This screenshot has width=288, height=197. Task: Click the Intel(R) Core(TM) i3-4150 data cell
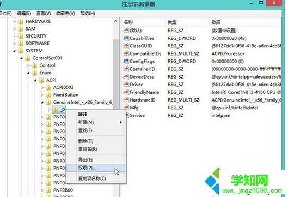pos(246,92)
